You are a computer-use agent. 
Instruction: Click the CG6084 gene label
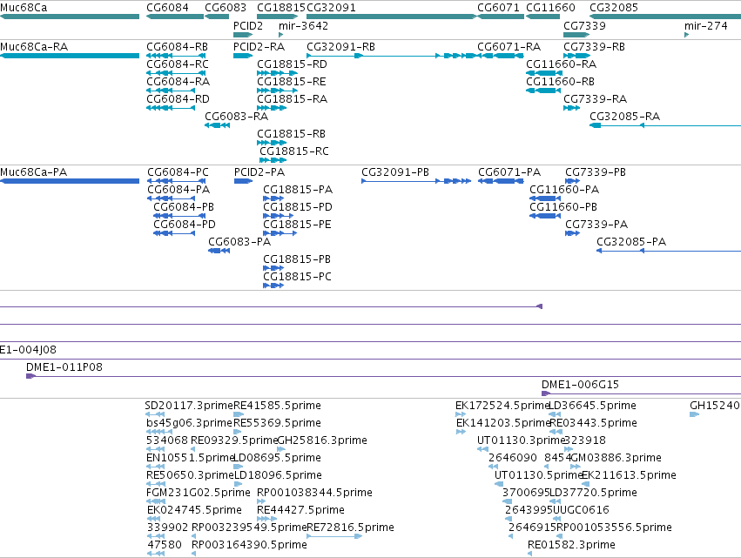(167, 8)
